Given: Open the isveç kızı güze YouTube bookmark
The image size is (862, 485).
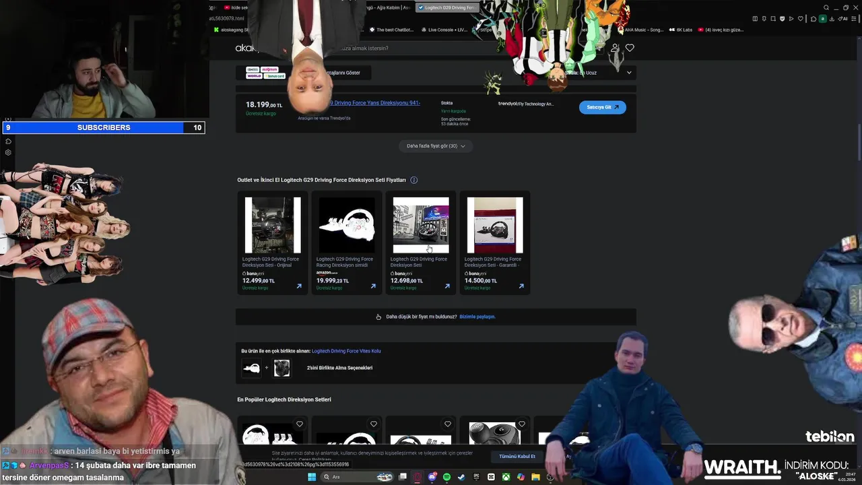Looking at the screenshot, I should coord(721,30).
